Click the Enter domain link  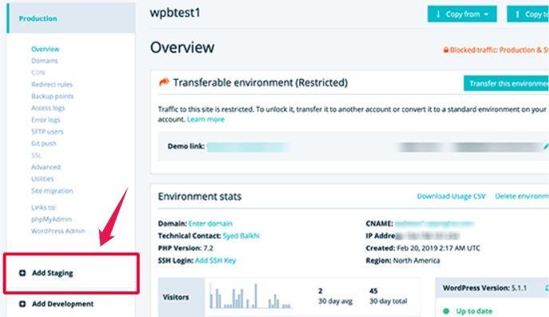(x=211, y=224)
